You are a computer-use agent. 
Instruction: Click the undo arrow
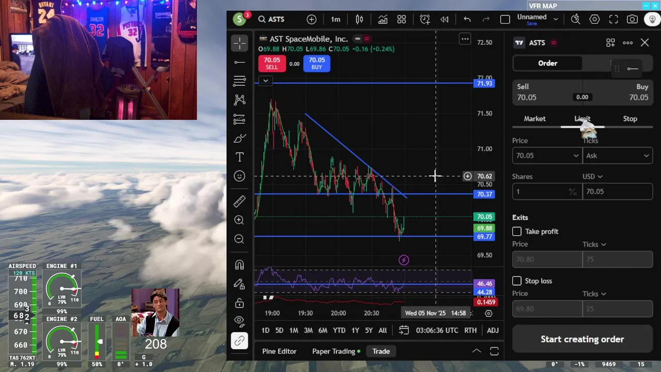[467, 19]
